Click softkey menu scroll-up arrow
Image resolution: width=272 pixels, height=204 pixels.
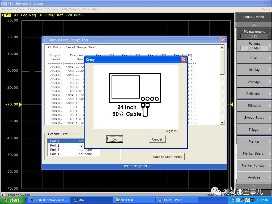pyautogui.click(x=254, y=25)
